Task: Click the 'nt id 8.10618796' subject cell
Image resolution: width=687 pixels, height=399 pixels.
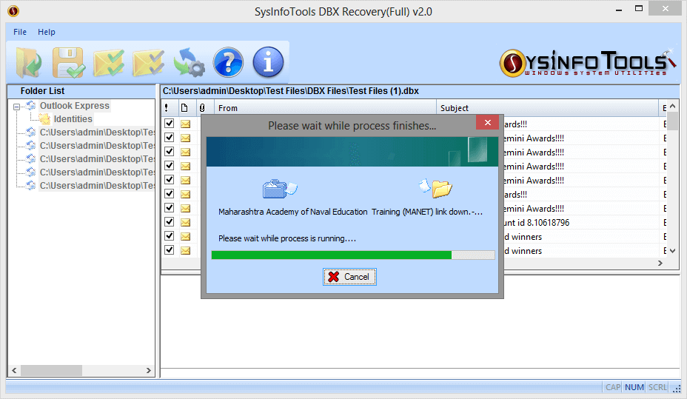Action: [x=537, y=223]
